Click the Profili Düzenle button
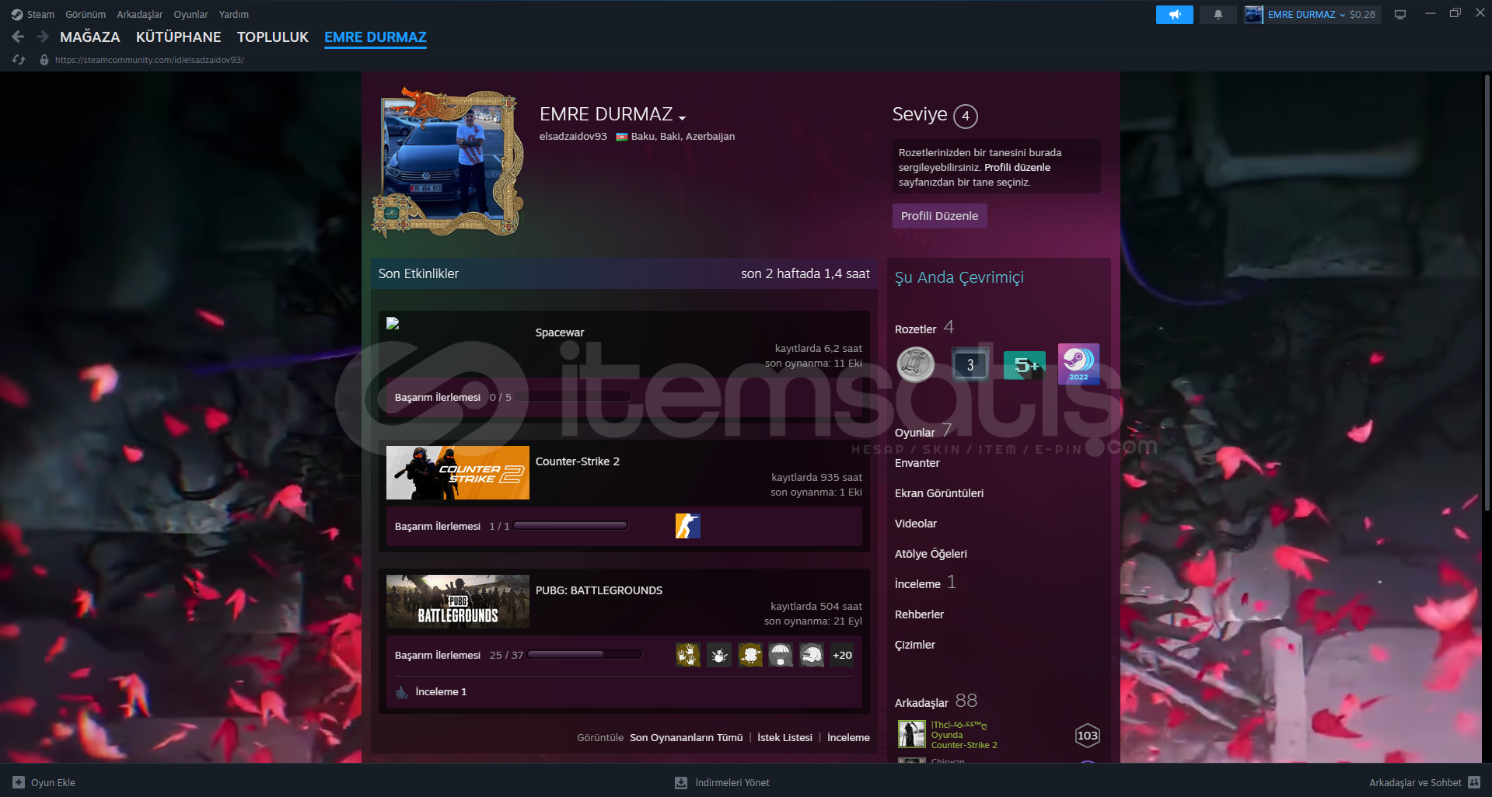The width and height of the screenshot is (1492, 797). (x=939, y=216)
